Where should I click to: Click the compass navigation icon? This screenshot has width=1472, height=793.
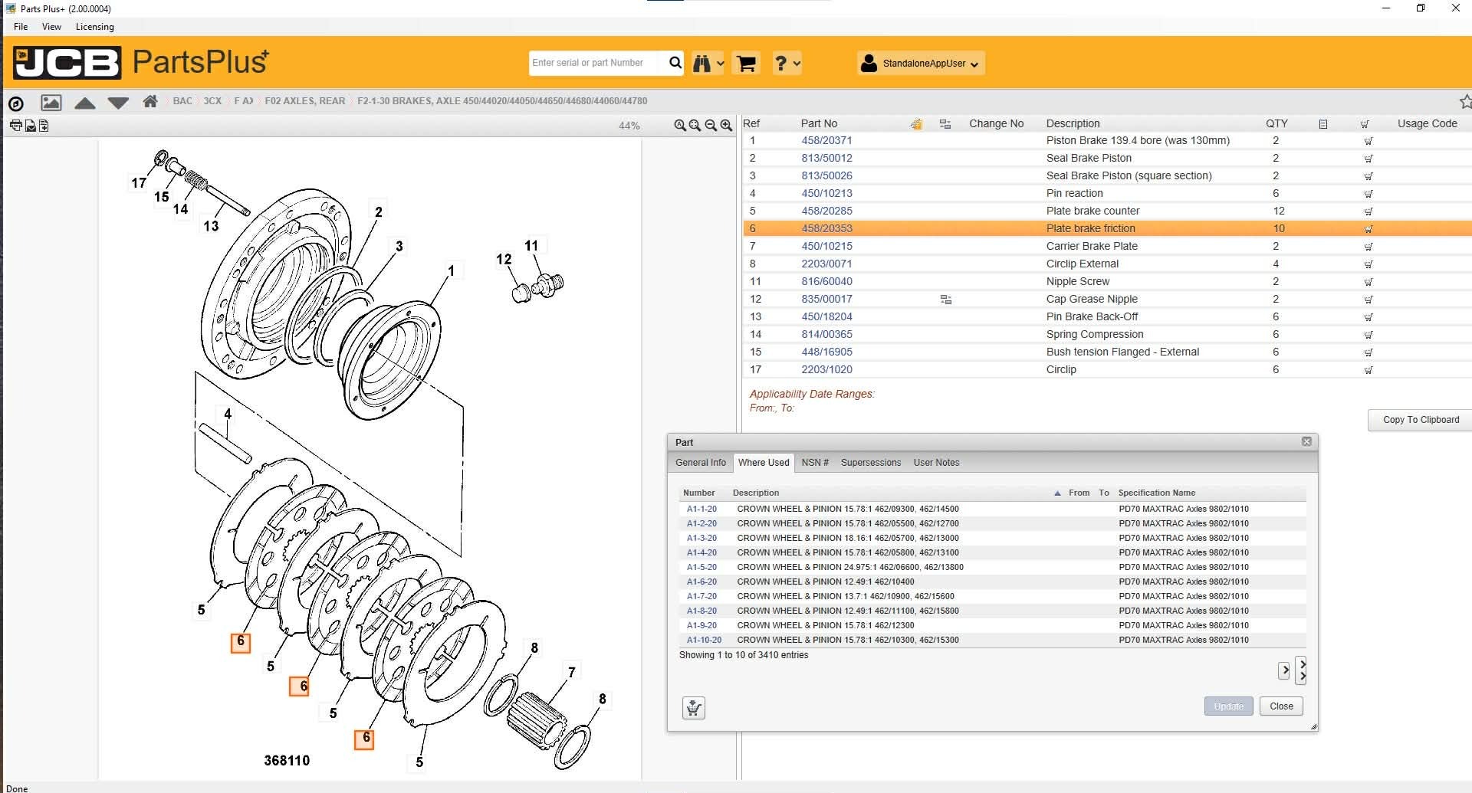click(15, 103)
